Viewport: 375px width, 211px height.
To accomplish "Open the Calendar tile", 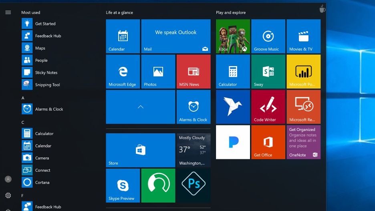I will pos(123,36).
